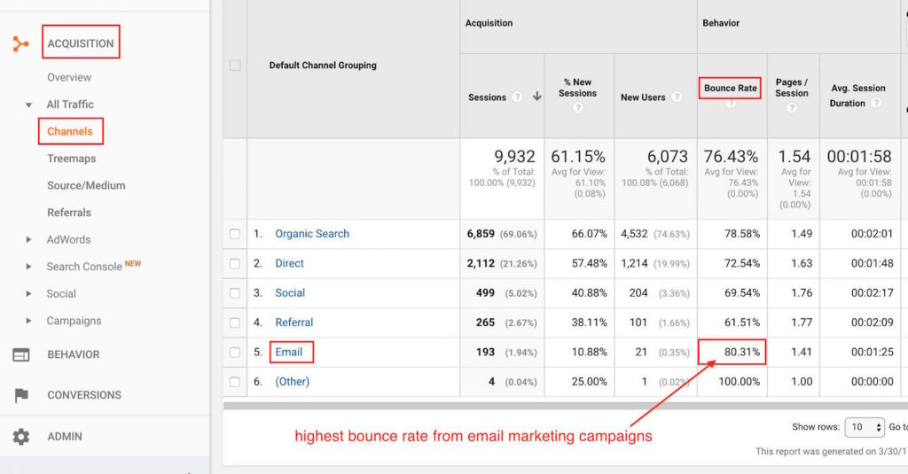
Task: Open the Organic Search channel link
Action: (x=312, y=234)
